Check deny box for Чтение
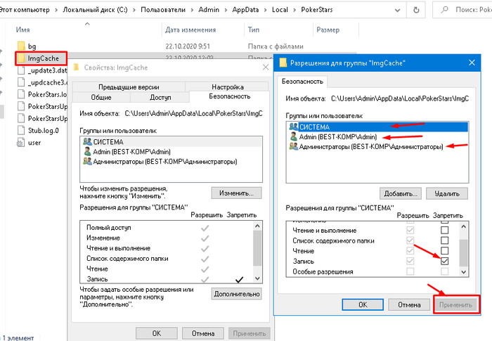Image resolution: width=492 pixels, height=341 pixels. click(x=444, y=251)
